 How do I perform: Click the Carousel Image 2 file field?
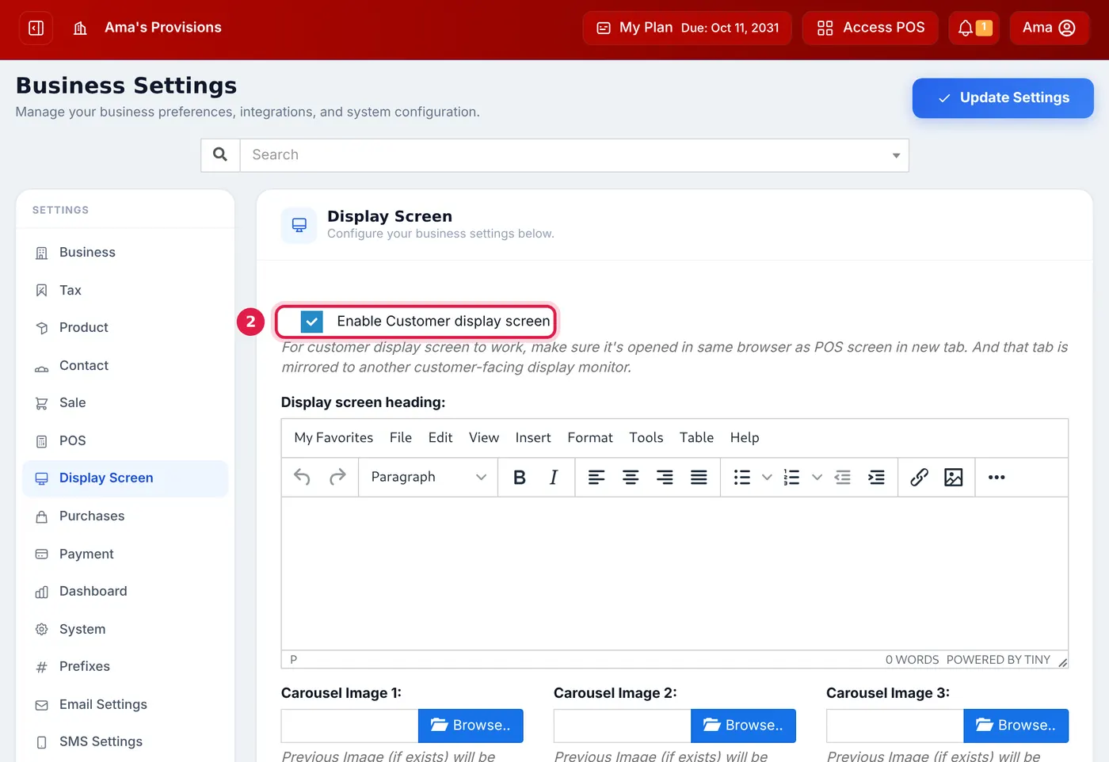click(623, 726)
